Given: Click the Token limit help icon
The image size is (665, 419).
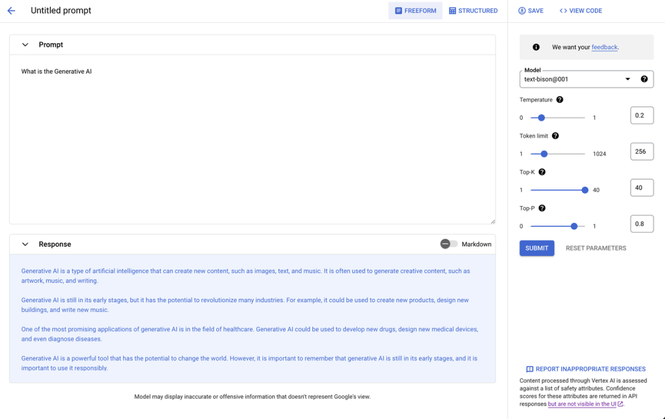Looking at the screenshot, I should tap(555, 136).
